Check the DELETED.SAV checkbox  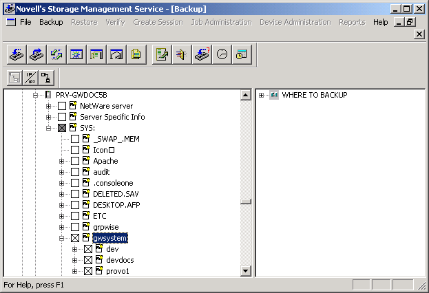[x=75, y=194]
